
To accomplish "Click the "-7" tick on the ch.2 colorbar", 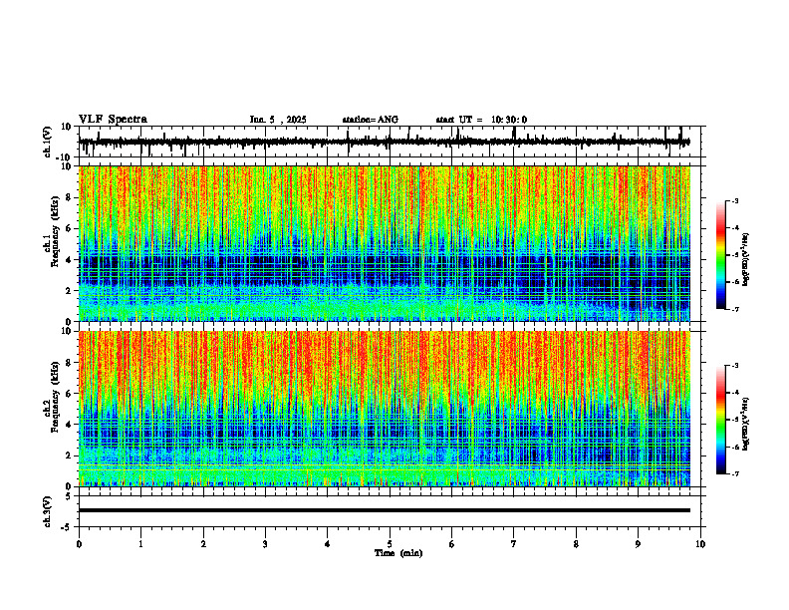I will 735,473.
